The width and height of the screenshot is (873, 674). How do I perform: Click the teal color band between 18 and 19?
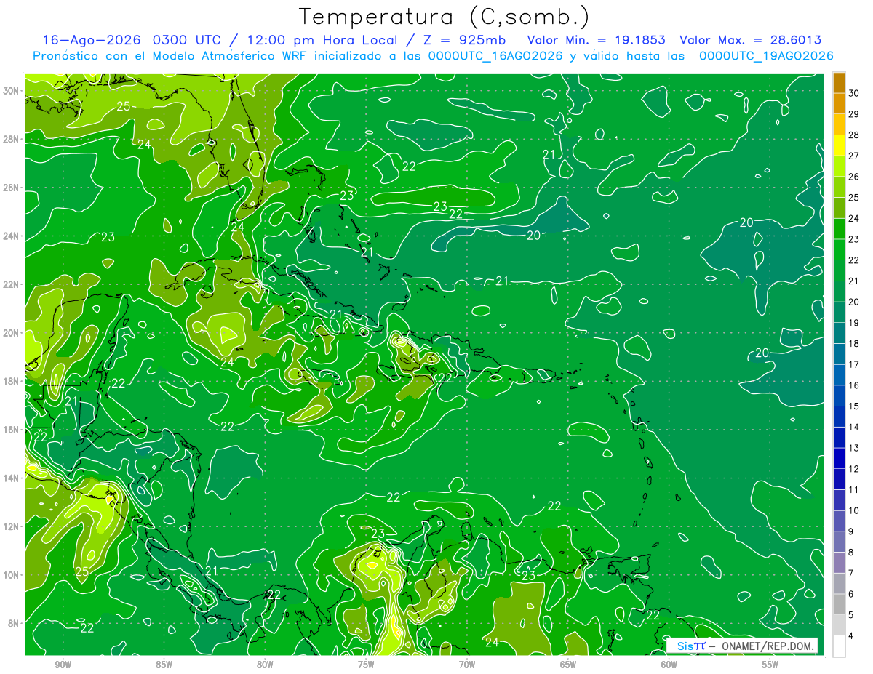[x=839, y=333]
